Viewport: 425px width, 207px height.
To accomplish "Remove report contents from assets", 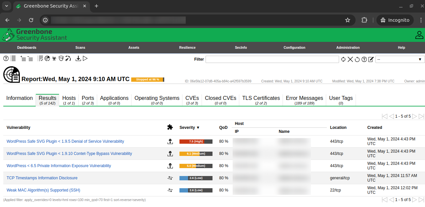I will [x=30, y=58].
